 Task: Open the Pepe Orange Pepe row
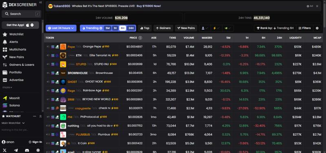pos(184,47)
